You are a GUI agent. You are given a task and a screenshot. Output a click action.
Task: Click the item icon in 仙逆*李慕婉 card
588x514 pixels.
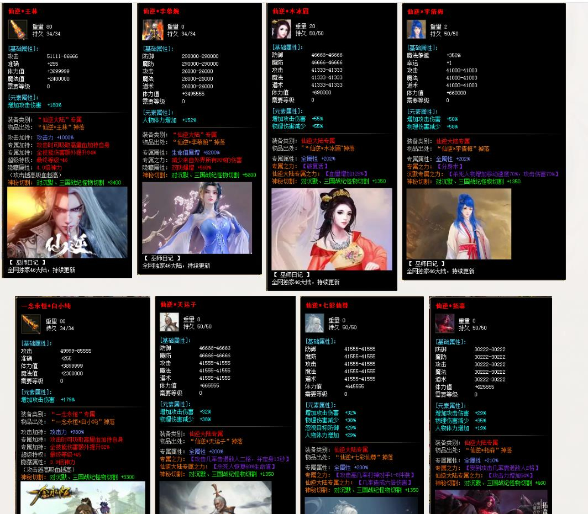[x=153, y=30]
